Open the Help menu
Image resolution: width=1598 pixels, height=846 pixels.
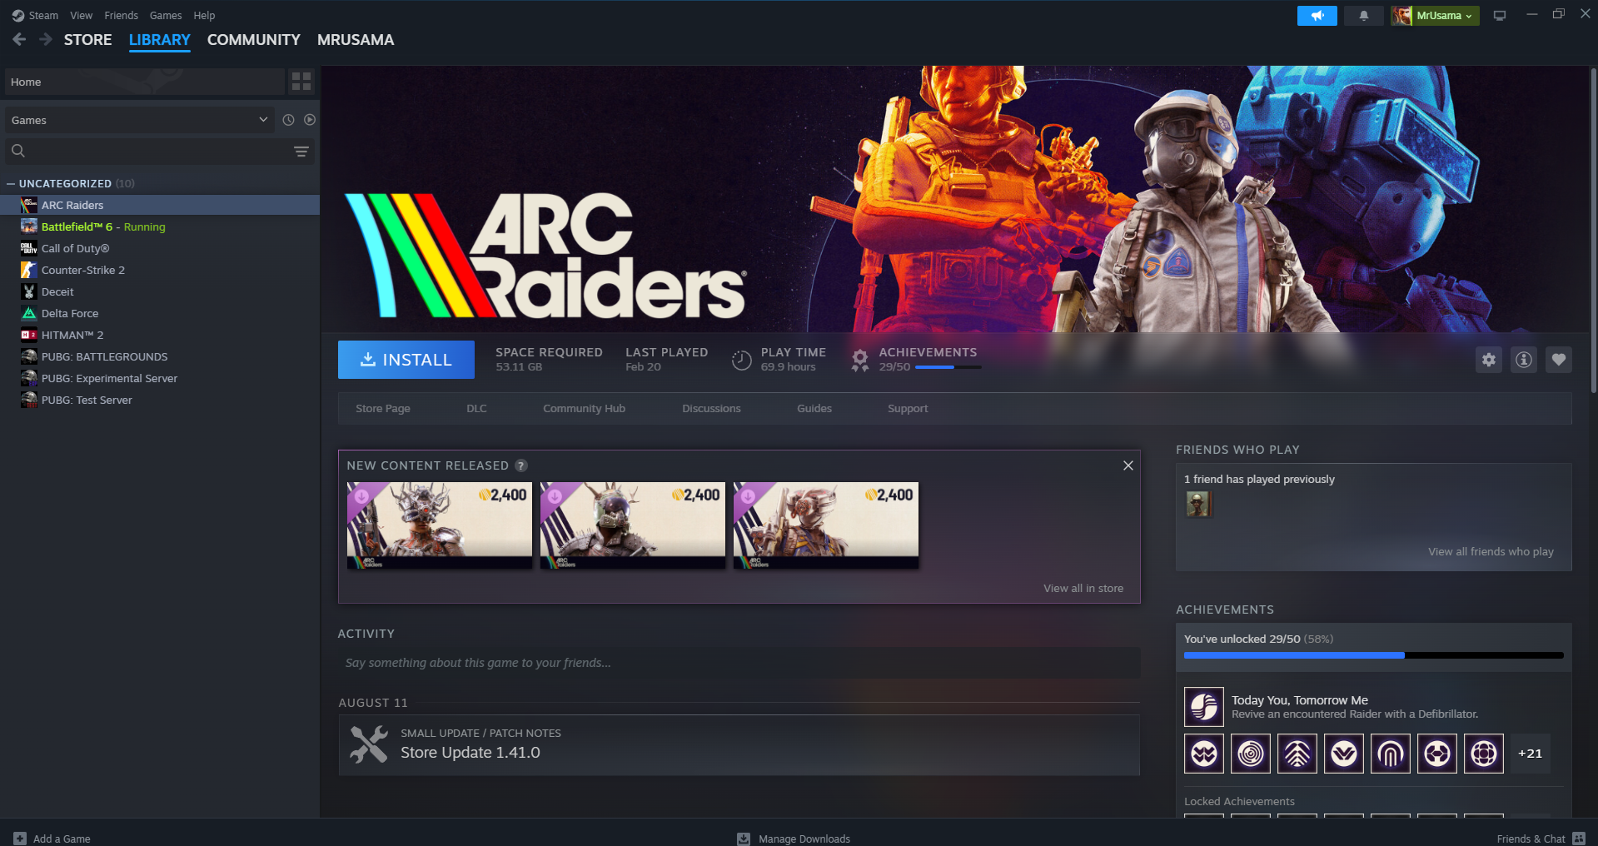click(204, 15)
